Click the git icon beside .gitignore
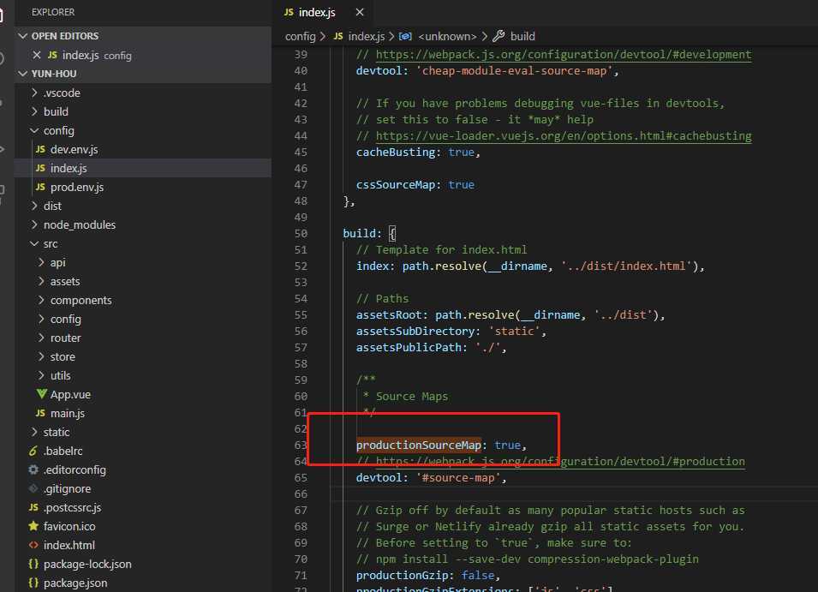 tap(33, 488)
